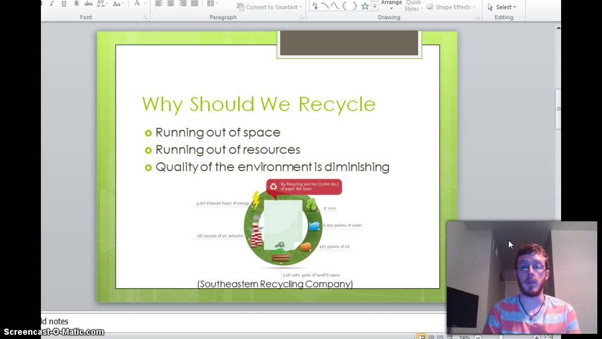Screen dimensions: 602x339
Task: Toggle strikethrough (abc) formatting
Action: tap(88, 4)
